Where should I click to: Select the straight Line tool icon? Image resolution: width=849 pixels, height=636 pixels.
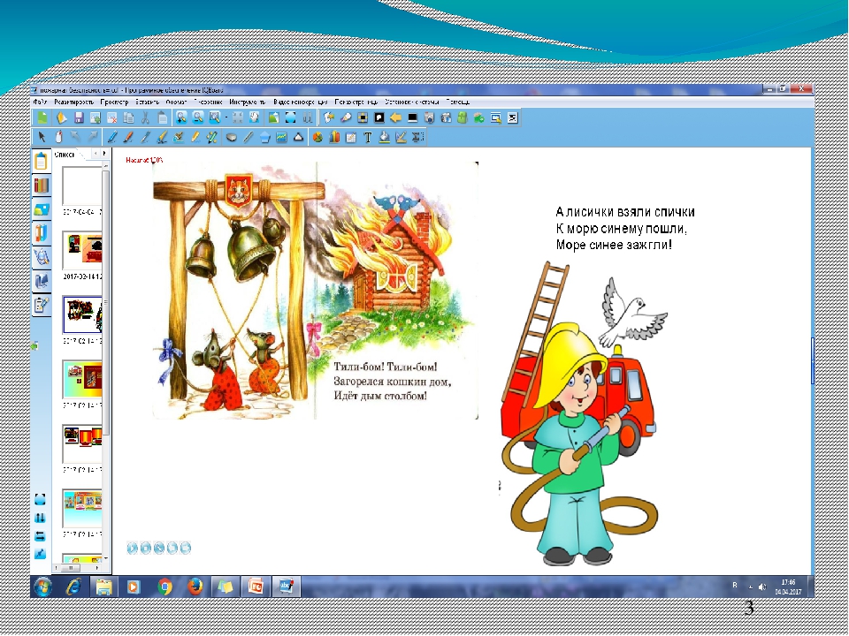pyautogui.click(x=248, y=137)
